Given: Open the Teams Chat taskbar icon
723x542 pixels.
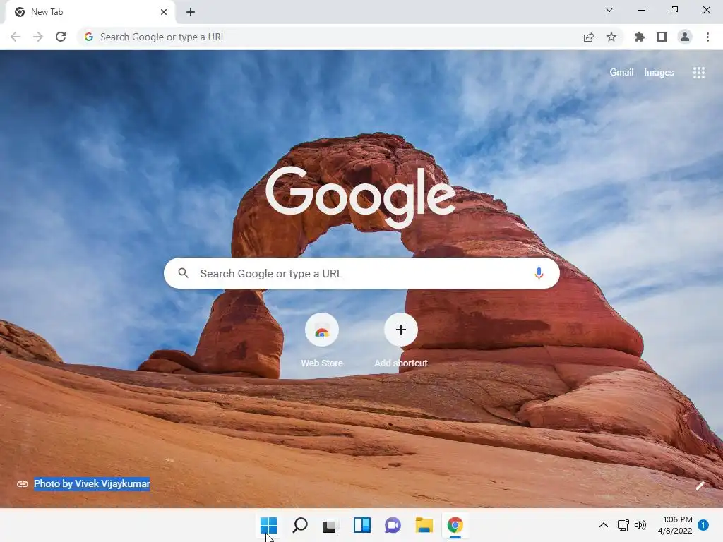Looking at the screenshot, I should (393, 525).
